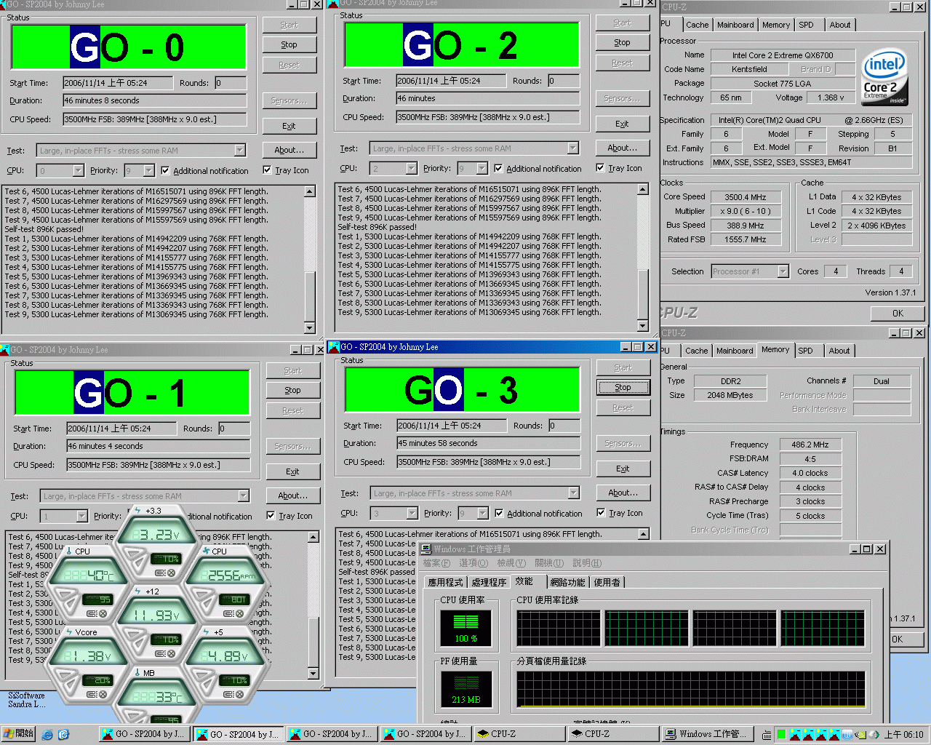Open settings icon on +3.3 voltage gauge
Viewport: 931px width, 745px height.
pyautogui.click(x=160, y=573)
